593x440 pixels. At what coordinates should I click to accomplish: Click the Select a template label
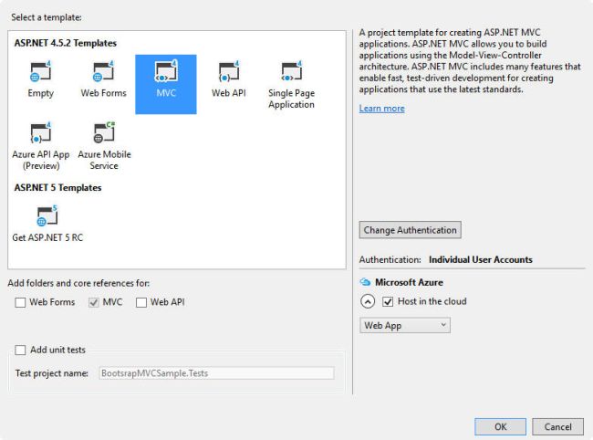(x=47, y=17)
